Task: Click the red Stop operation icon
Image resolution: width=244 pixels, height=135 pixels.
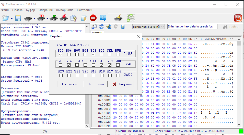Action: click(x=93, y=18)
